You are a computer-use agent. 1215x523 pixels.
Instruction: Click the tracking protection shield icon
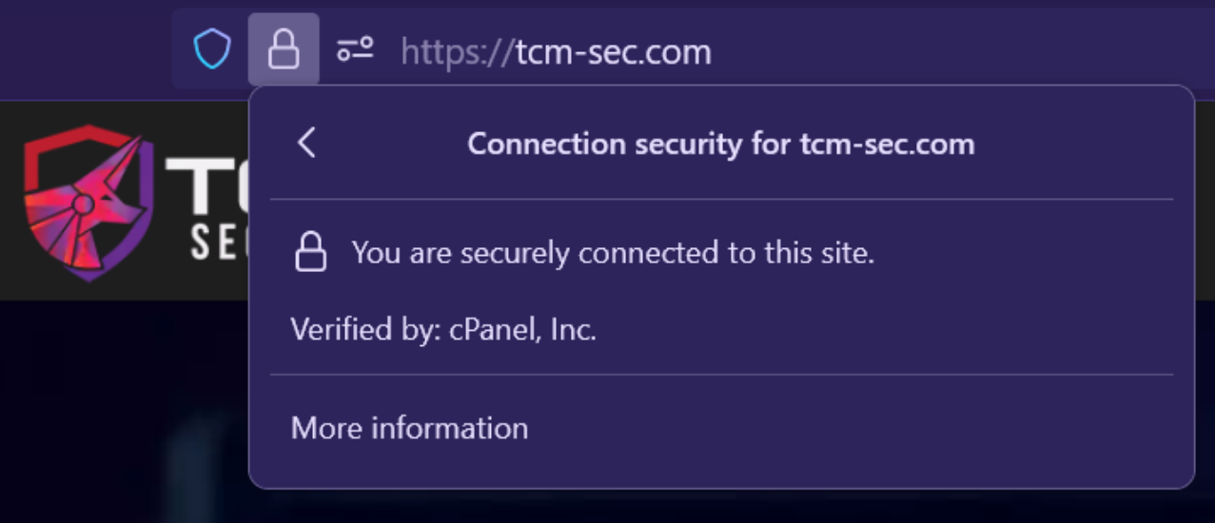tap(212, 49)
